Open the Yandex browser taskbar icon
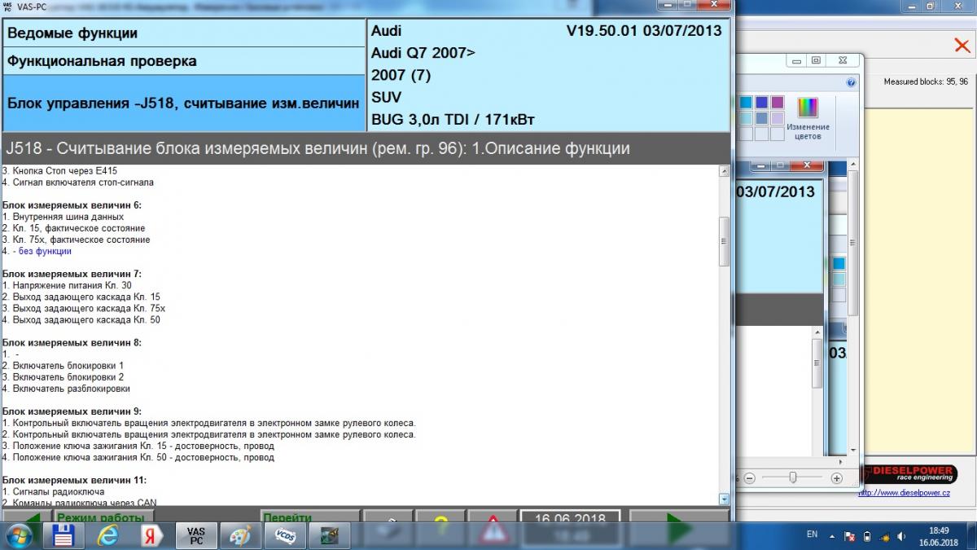Screen dimensions: 977x550 151,535
